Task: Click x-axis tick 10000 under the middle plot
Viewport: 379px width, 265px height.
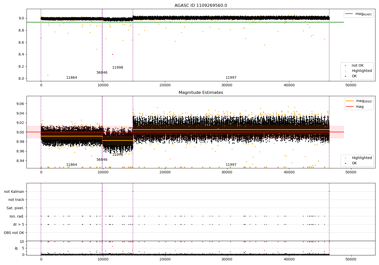Action: [x=103, y=172]
